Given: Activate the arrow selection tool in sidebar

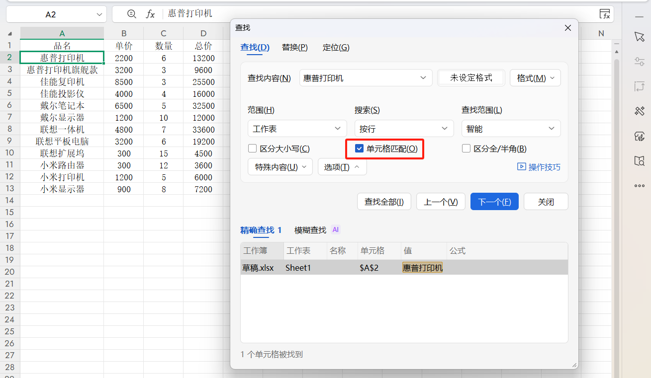Looking at the screenshot, I should (640, 37).
